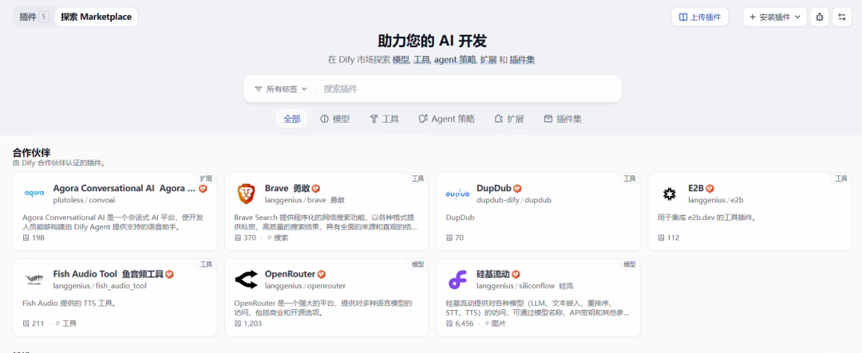Click 模型 link in the subtitle
Viewport: 862px width, 353px height.
tap(401, 61)
